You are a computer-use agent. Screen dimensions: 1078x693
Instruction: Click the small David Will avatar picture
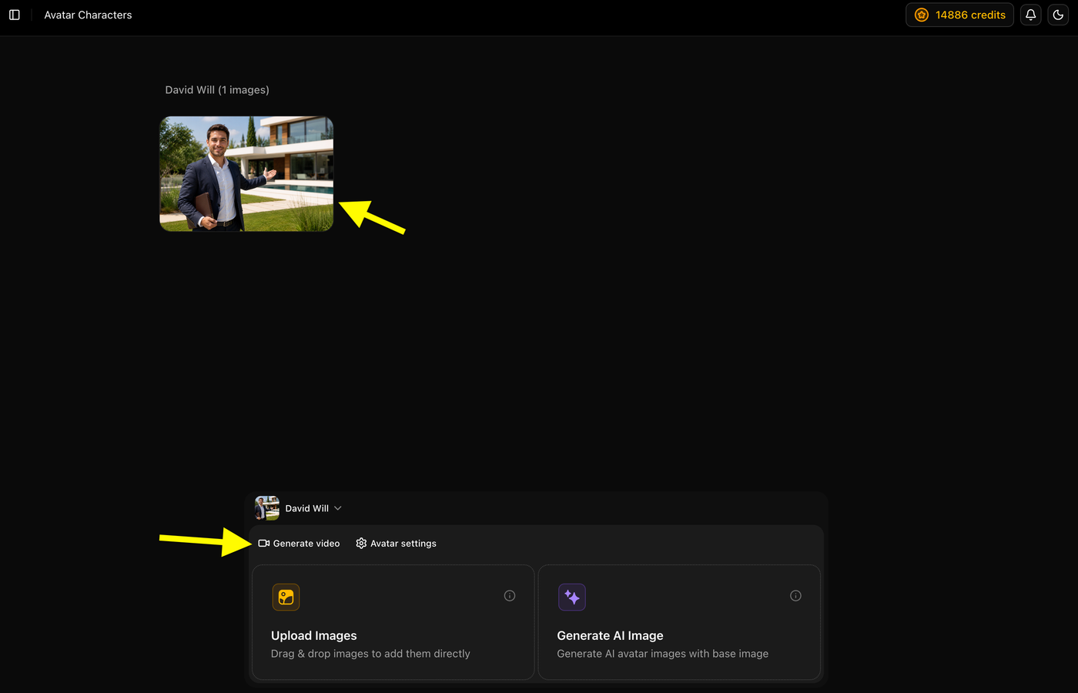coord(267,508)
